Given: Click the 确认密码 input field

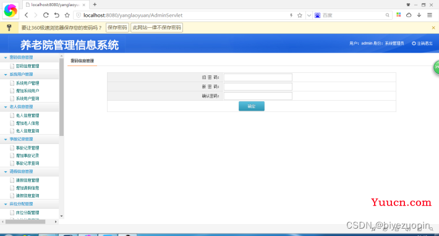Looking at the screenshot, I should (258, 96).
